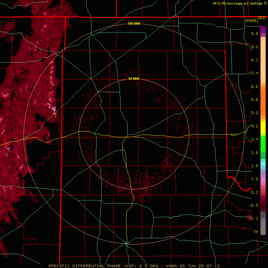The width and height of the screenshot is (268, 268).
Task: Click the -0.5 value on the scale
Action: click(x=253, y=205)
